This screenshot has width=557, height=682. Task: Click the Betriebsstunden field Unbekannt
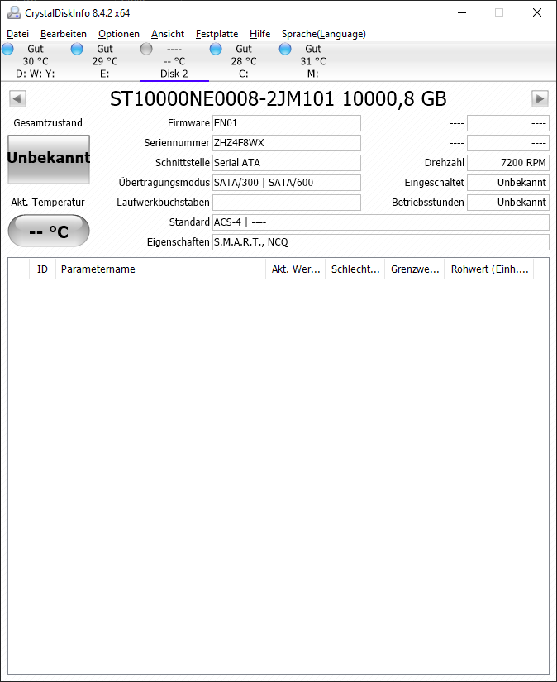click(x=508, y=203)
